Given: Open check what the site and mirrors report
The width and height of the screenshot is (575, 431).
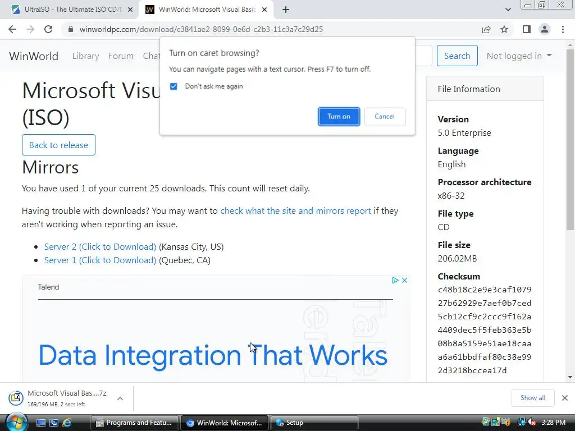Looking at the screenshot, I should pyautogui.click(x=295, y=211).
